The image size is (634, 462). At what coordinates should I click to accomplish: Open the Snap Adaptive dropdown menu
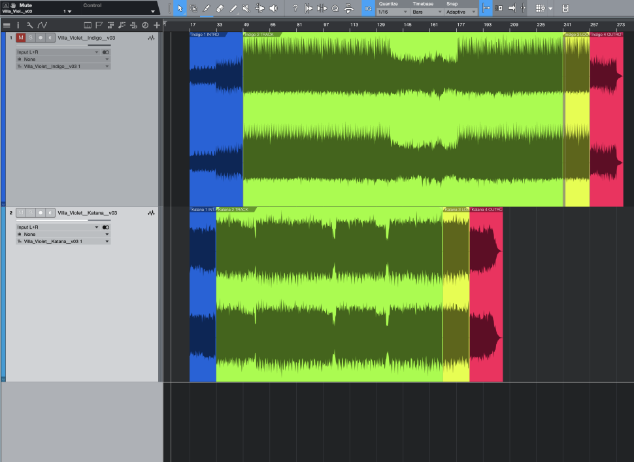(460, 12)
